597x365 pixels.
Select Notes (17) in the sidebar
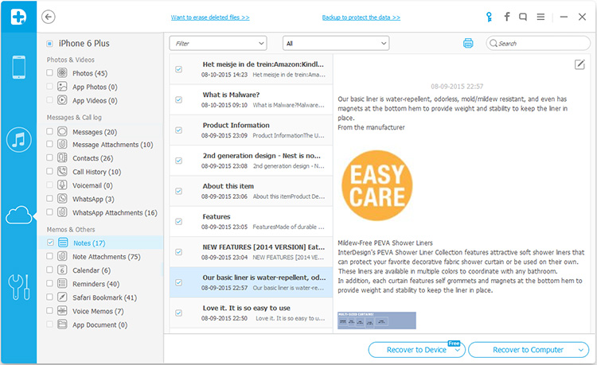pos(100,243)
